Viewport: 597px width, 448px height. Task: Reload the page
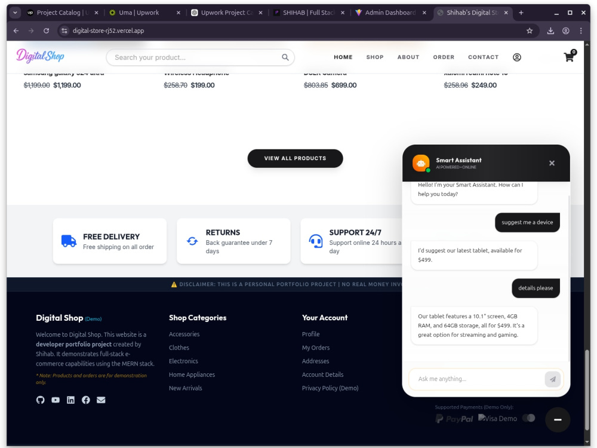46,31
